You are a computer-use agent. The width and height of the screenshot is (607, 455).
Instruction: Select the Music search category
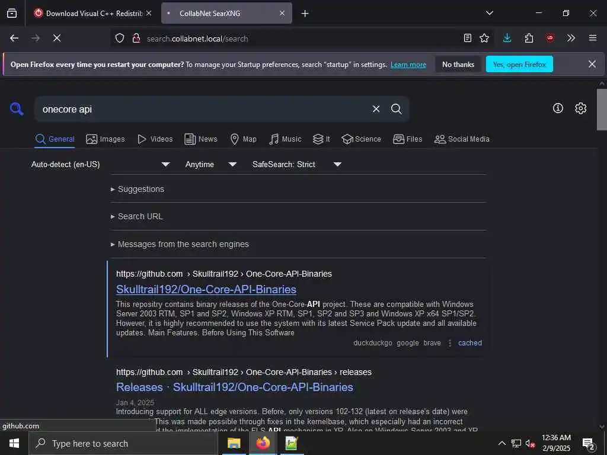pyautogui.click(x=285, y=139)
